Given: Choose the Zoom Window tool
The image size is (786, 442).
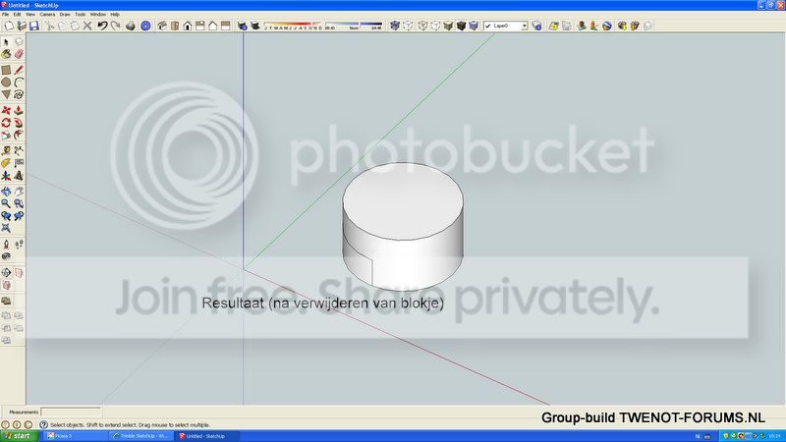Looking at the screenshot, I should coord(19,203).
